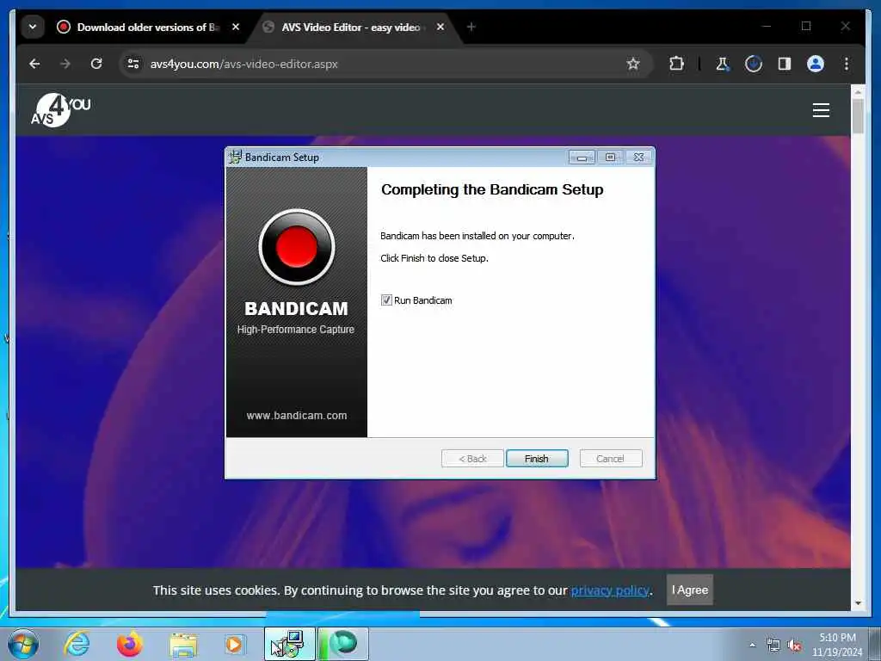881x661 pixels.
Task: Launch Firefox from the taskbar
Action: pyautogui.click(x=130, y=644)
